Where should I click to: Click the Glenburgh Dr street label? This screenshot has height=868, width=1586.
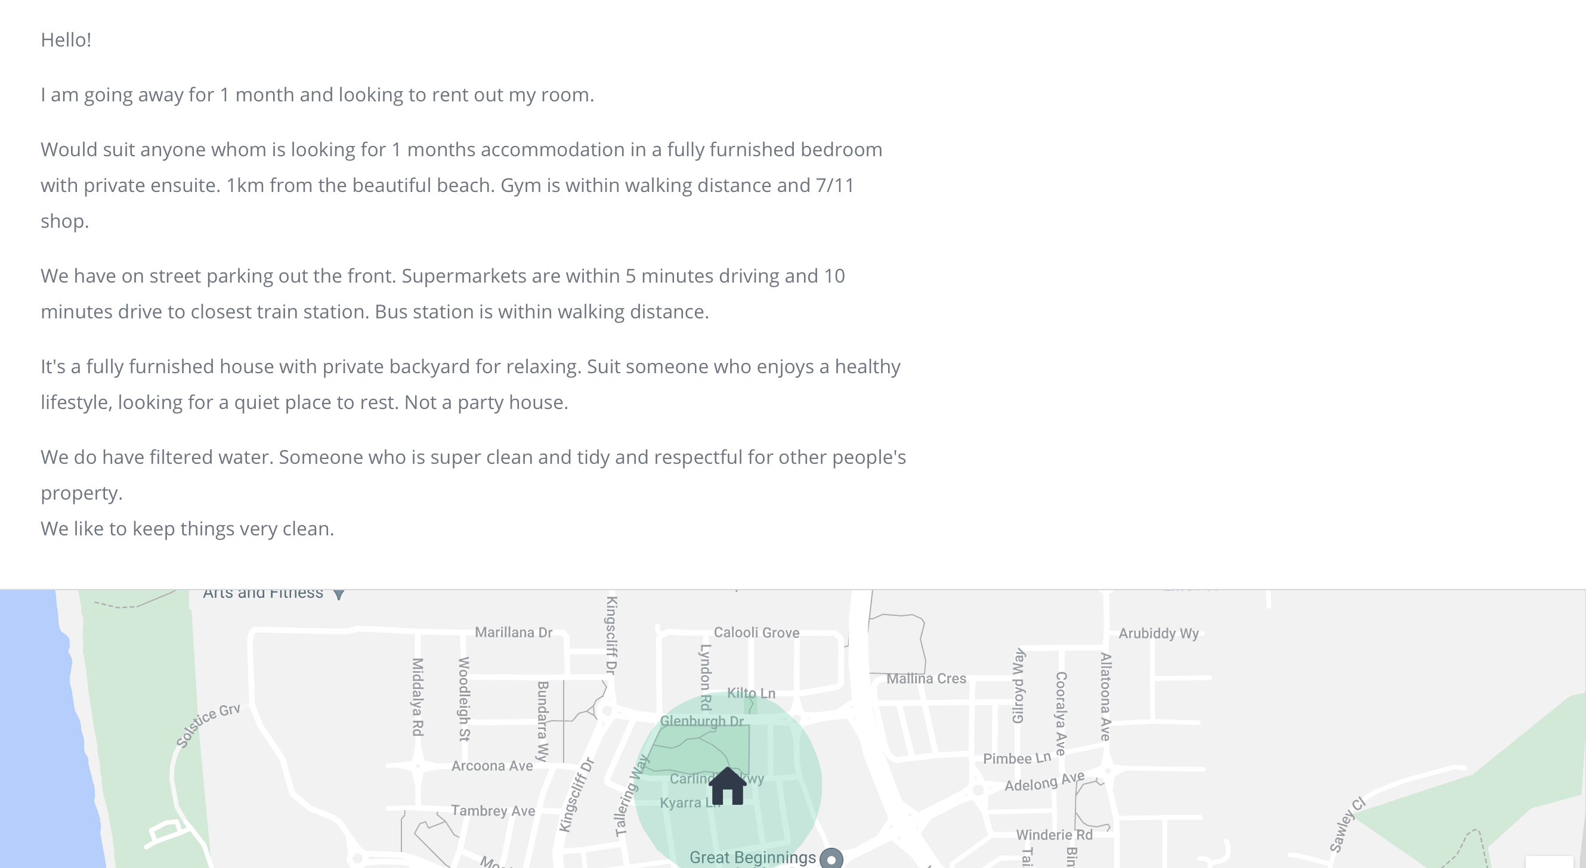(x=701, y=721)
